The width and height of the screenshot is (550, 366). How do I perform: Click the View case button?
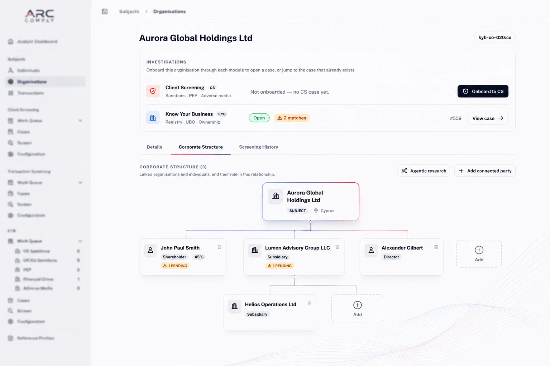point(488,118)
